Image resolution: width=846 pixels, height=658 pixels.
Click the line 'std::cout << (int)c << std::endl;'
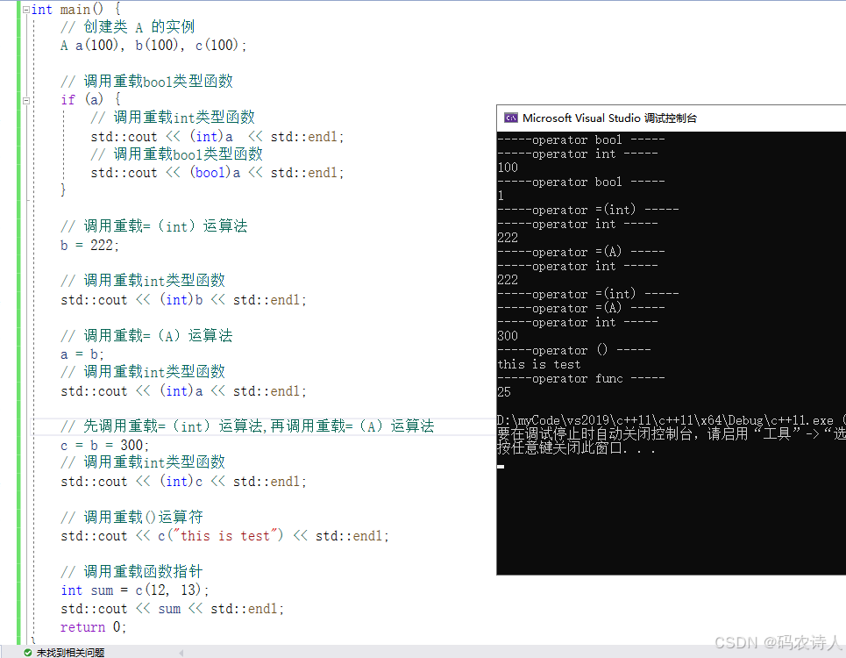point(183,482)
